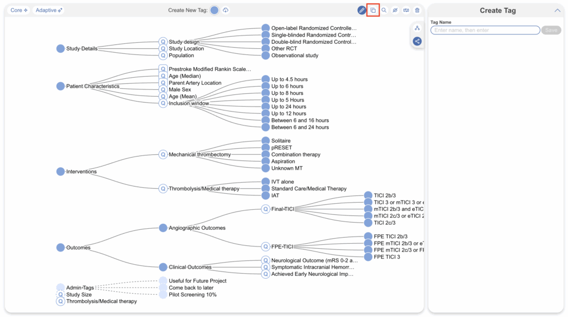Toggle the Core mode button
Viewport: 568px width, 317px height.
coord(19,10)
